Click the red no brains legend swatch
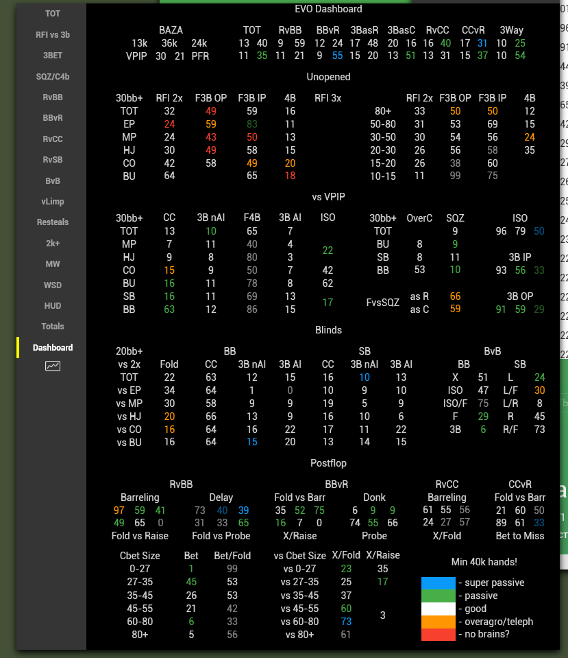568x658 pixels. [x=438, y=634]
